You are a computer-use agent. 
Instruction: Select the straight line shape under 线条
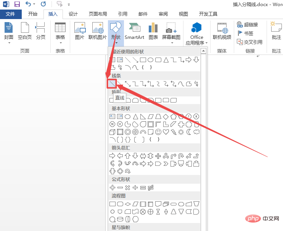point(113,83)
